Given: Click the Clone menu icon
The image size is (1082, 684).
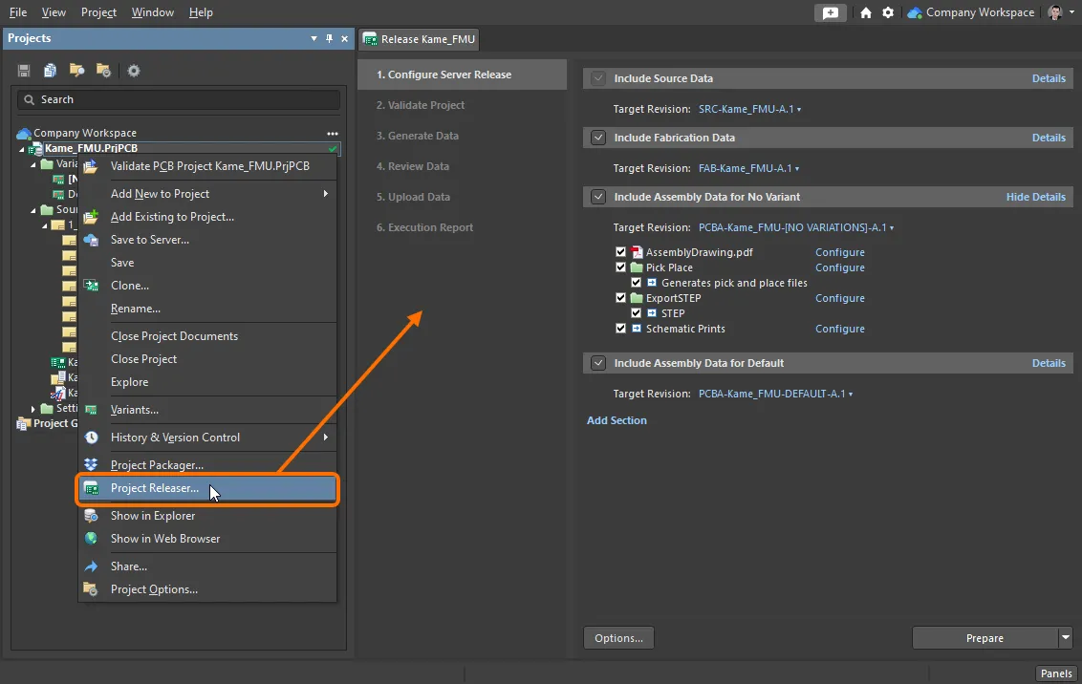Looking at the screenshot, I should [91, 286].
